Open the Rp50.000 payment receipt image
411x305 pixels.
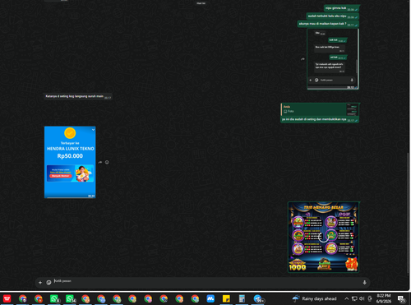(x=70, y=162)
